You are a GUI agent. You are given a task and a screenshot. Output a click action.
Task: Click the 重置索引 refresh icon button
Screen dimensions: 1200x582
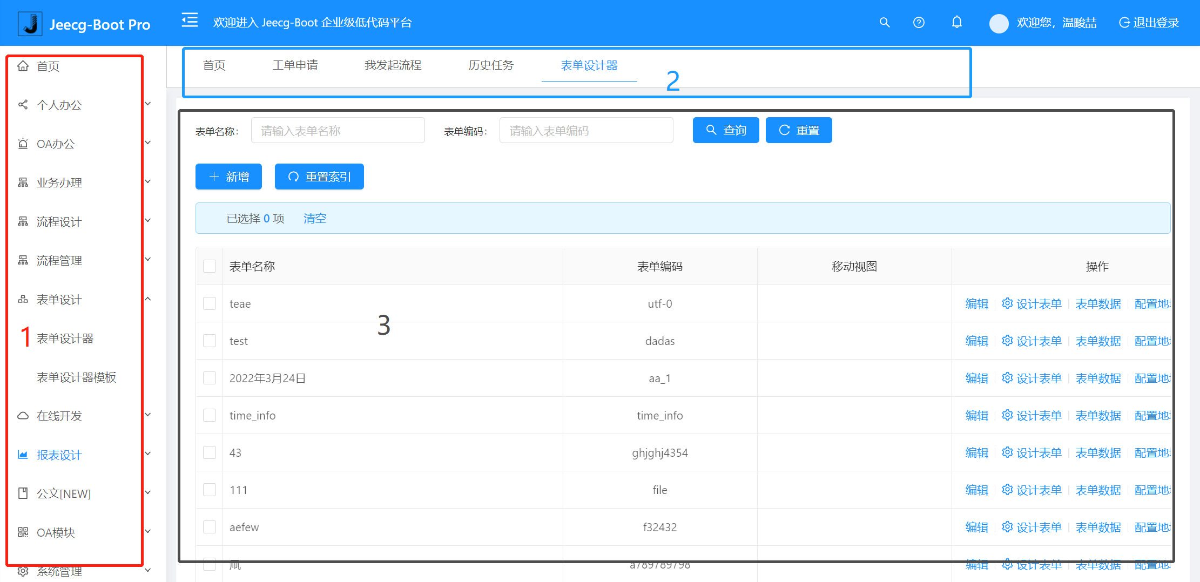293,177
